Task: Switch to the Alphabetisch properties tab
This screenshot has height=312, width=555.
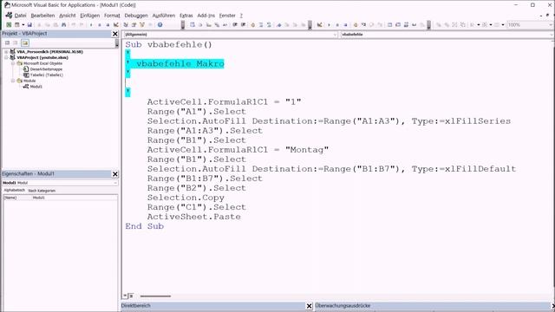Action: (x=14, y=191)
